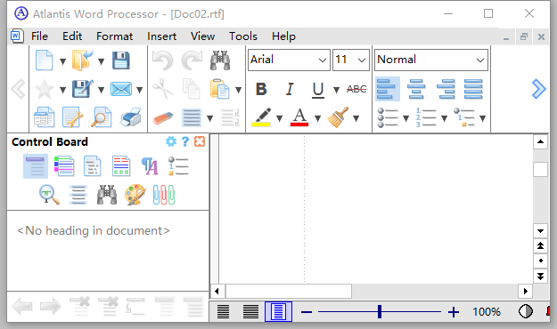The width and height of the screenshot is (557, 329).
Task: Open Print Preview magnifier page icon
Action: tap(102, 117)
